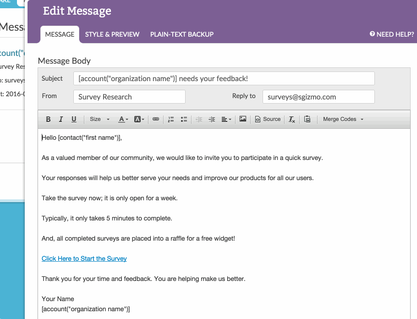Click the insert link icon
Image resolution: width=417 pixels, height=319 pixels.
point(156,119)
